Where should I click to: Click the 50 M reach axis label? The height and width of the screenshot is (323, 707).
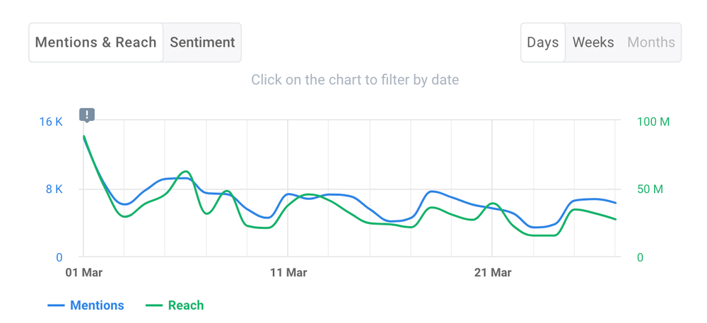[x=650, y=189]
